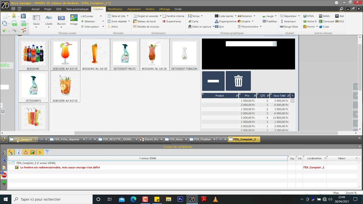Add an Ascenseur scrollbar control

click(288, 21)
